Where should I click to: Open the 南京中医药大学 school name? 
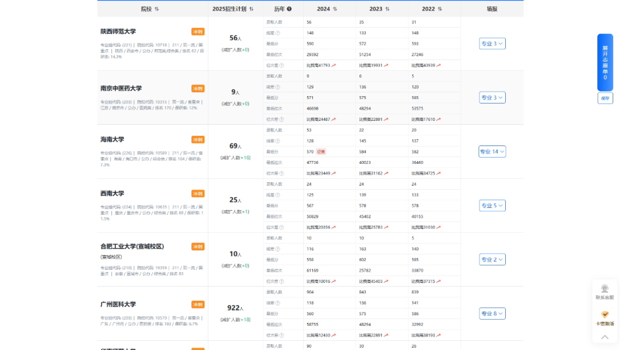click(x=121, y=88)
